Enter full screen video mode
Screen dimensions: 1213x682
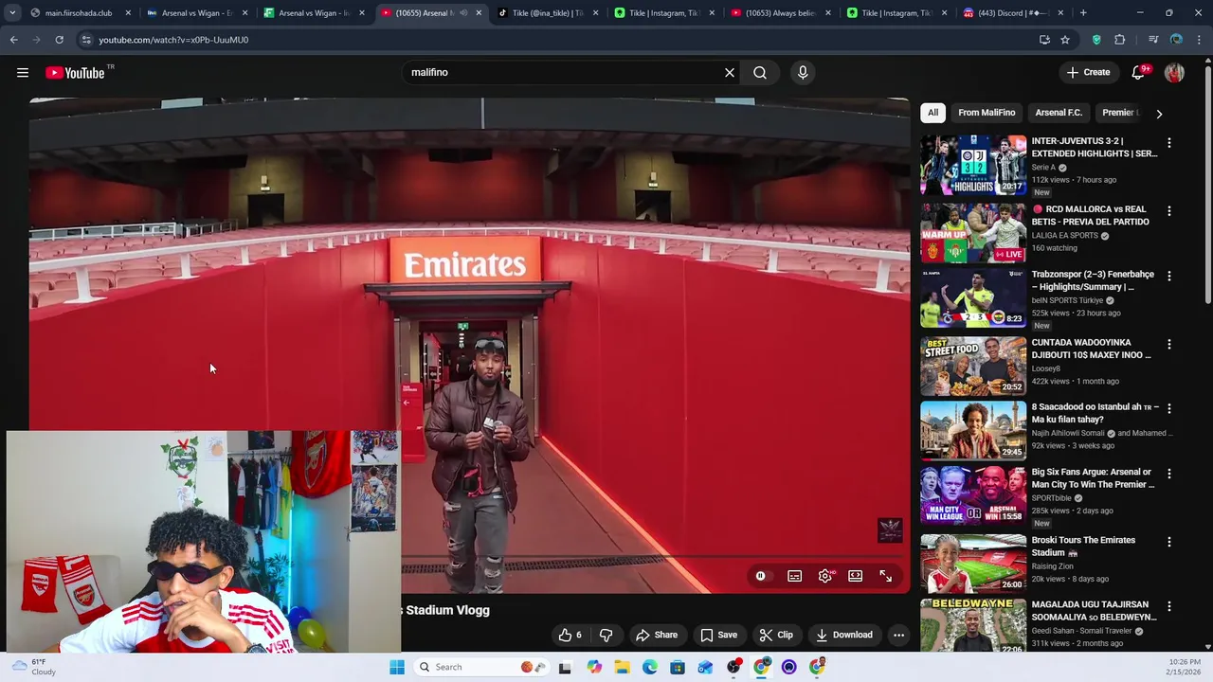[x=885, y=576]
